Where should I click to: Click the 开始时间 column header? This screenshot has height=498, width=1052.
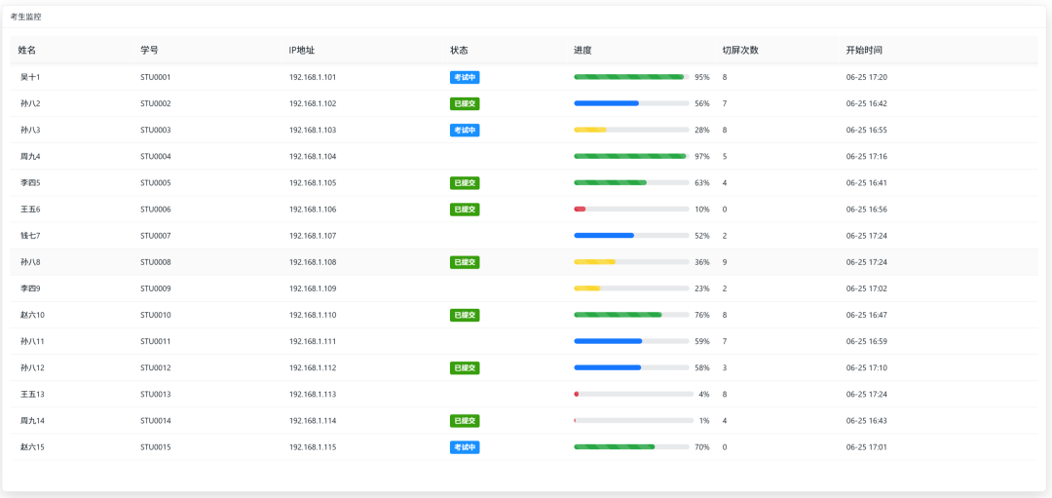point(864,51)
